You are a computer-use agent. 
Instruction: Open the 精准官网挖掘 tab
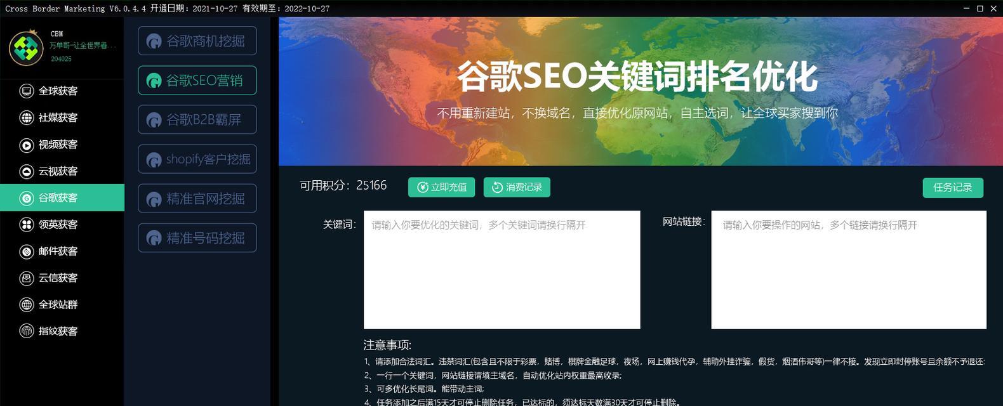coord(197,199)
